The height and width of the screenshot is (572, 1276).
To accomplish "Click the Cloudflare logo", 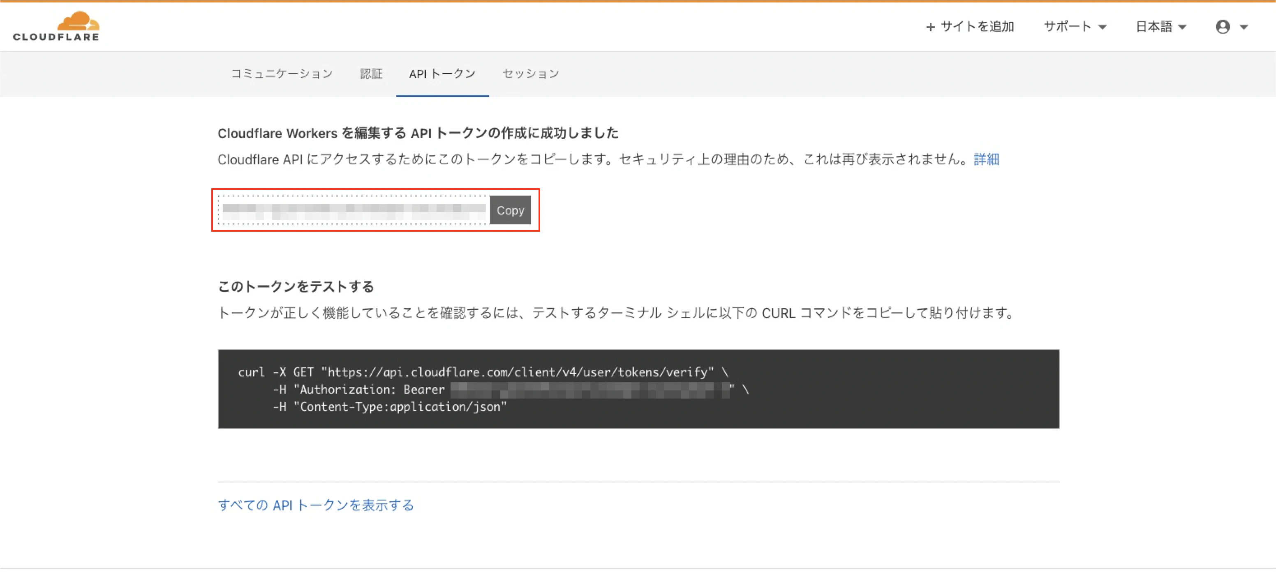I will [56, 26].
